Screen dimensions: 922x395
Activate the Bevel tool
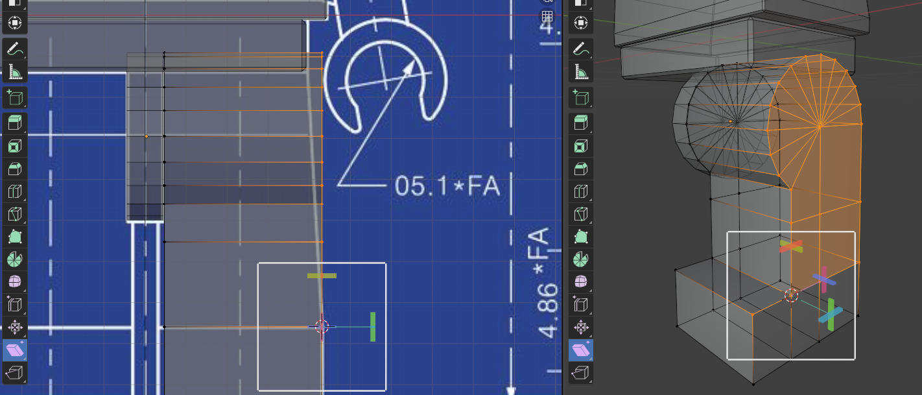click(x=14, y=169)
